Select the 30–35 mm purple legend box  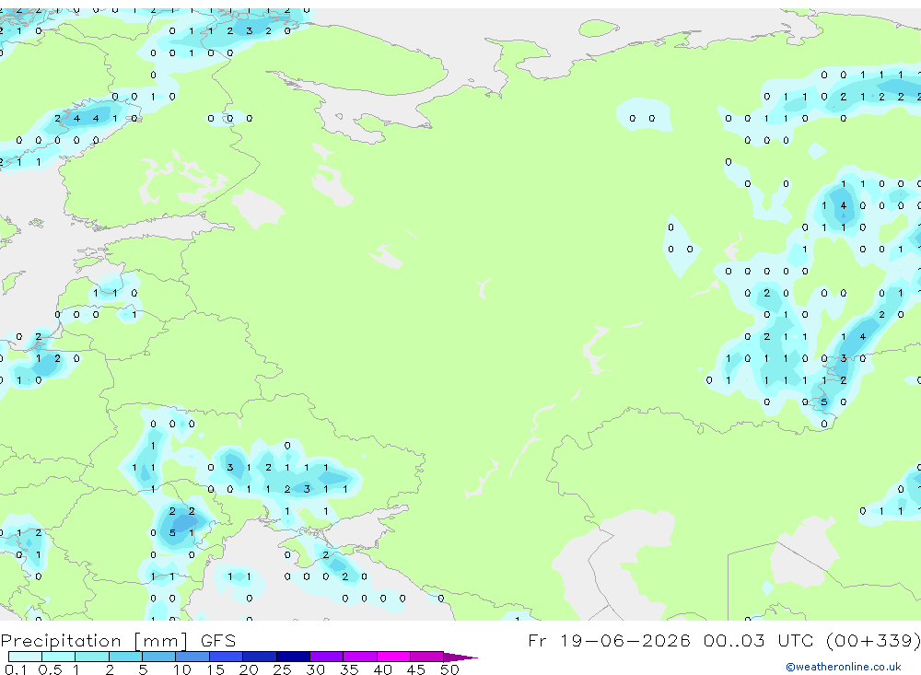327,657
